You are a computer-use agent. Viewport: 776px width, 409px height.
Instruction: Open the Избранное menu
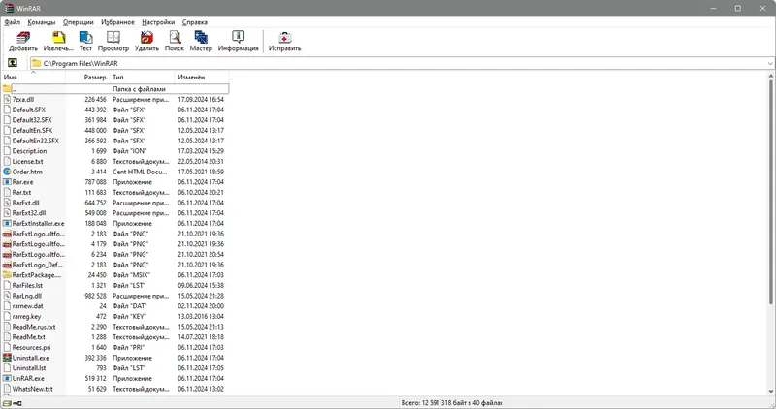pos(117,22)
